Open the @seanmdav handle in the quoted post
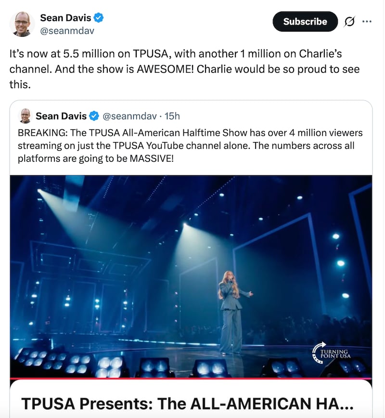The image size is (385, 418). [x=130, y=116]
